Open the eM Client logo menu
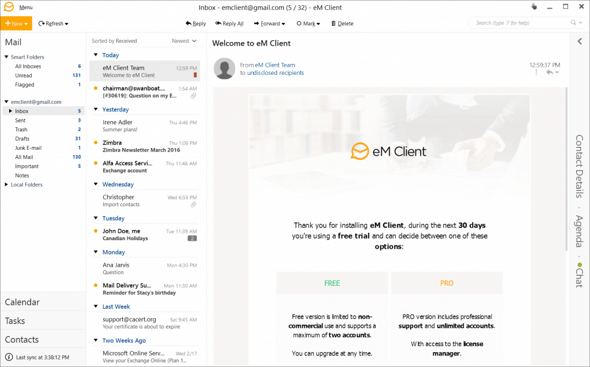 coord(7,7)
